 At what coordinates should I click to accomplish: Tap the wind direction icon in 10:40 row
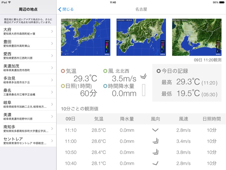click(155, 163)
